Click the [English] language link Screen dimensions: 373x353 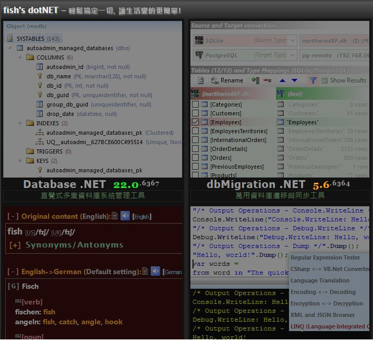[142, 217]
